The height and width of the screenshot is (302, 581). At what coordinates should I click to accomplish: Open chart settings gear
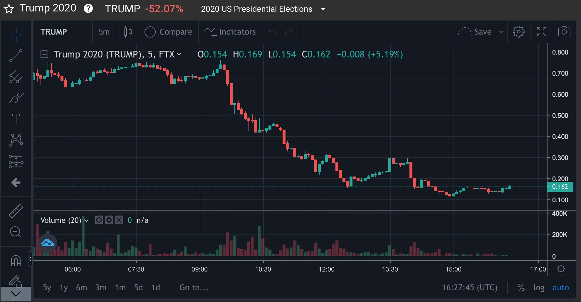[x=518, y=32]
